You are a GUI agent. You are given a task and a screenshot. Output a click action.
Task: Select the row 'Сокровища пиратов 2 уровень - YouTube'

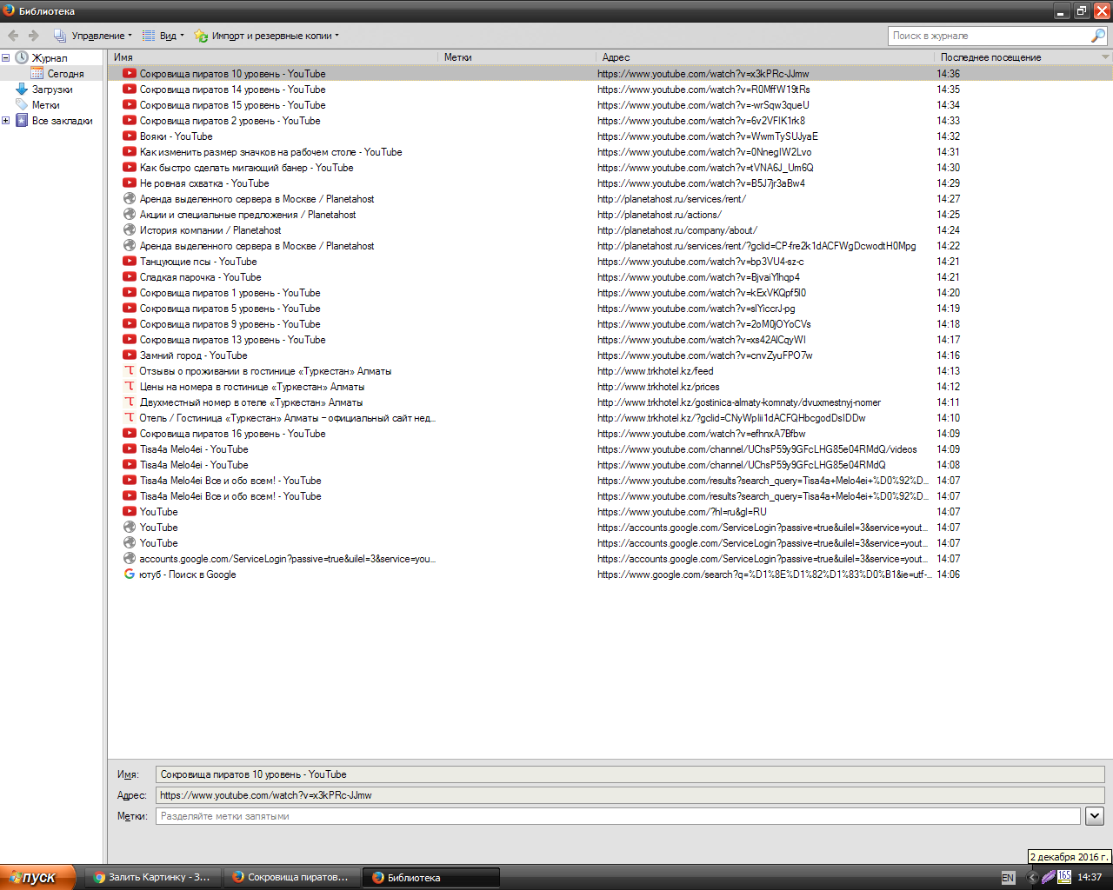coord(610,121)
